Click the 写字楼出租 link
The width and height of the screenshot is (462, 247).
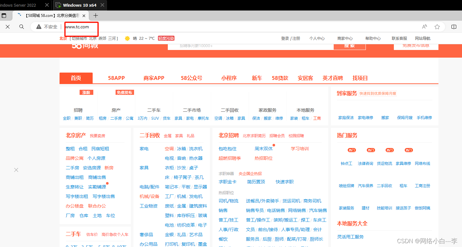tap(77, 196)
